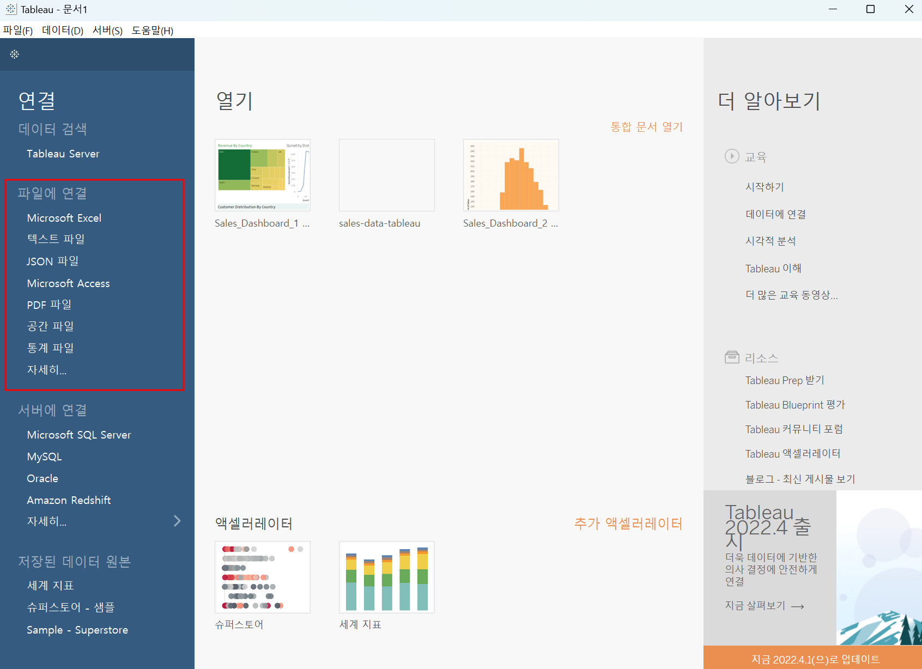Open saved data source 세계 지표
This screenshot has width=922, height=669.
(x=51, y=585)
